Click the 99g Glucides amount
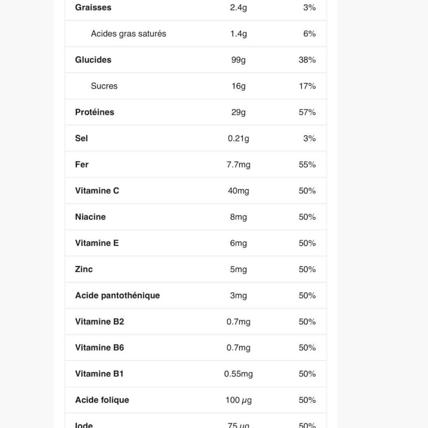This screenshot has width=428, height=428. [x=238, y=60]
